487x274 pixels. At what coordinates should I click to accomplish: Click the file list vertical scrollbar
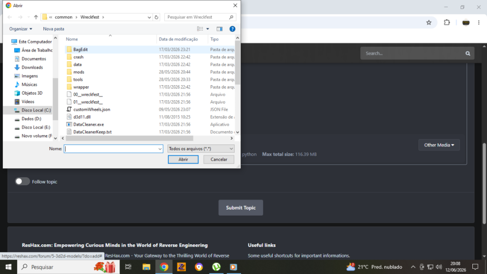pyautogui.click(x=238, y=63)
